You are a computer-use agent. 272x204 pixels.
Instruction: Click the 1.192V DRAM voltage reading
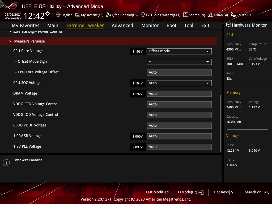pyautogui.click(x=138, y=94)
